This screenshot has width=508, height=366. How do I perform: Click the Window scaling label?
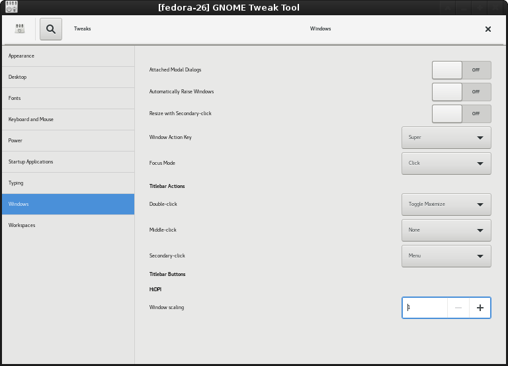click(x=167, y=307)
